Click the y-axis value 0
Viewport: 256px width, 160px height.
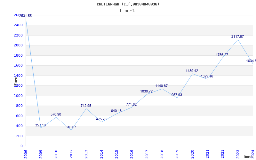click(21, 146)
